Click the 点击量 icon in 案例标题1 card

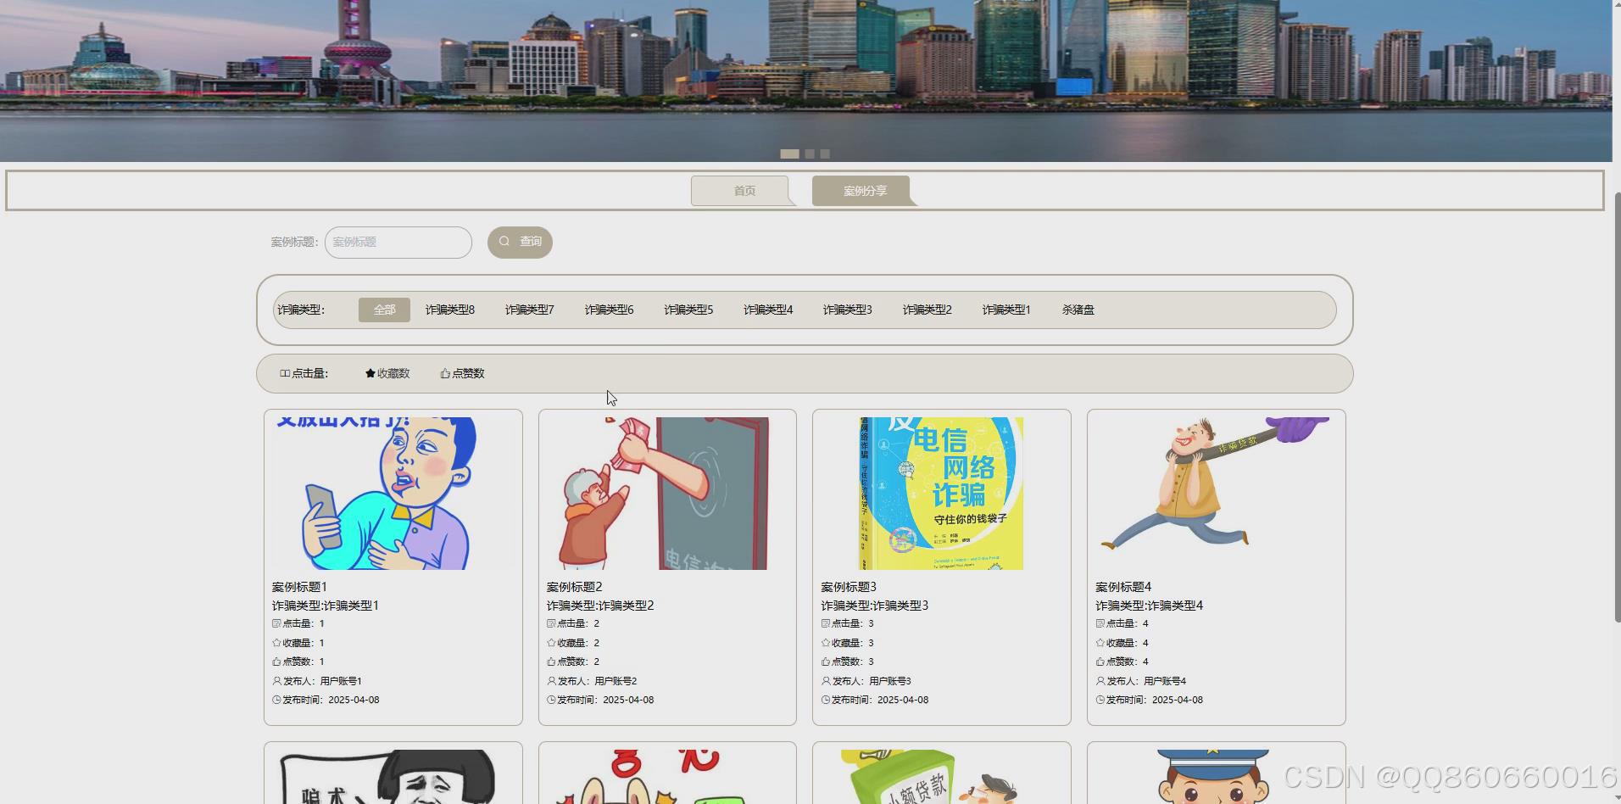pos(276,623)
